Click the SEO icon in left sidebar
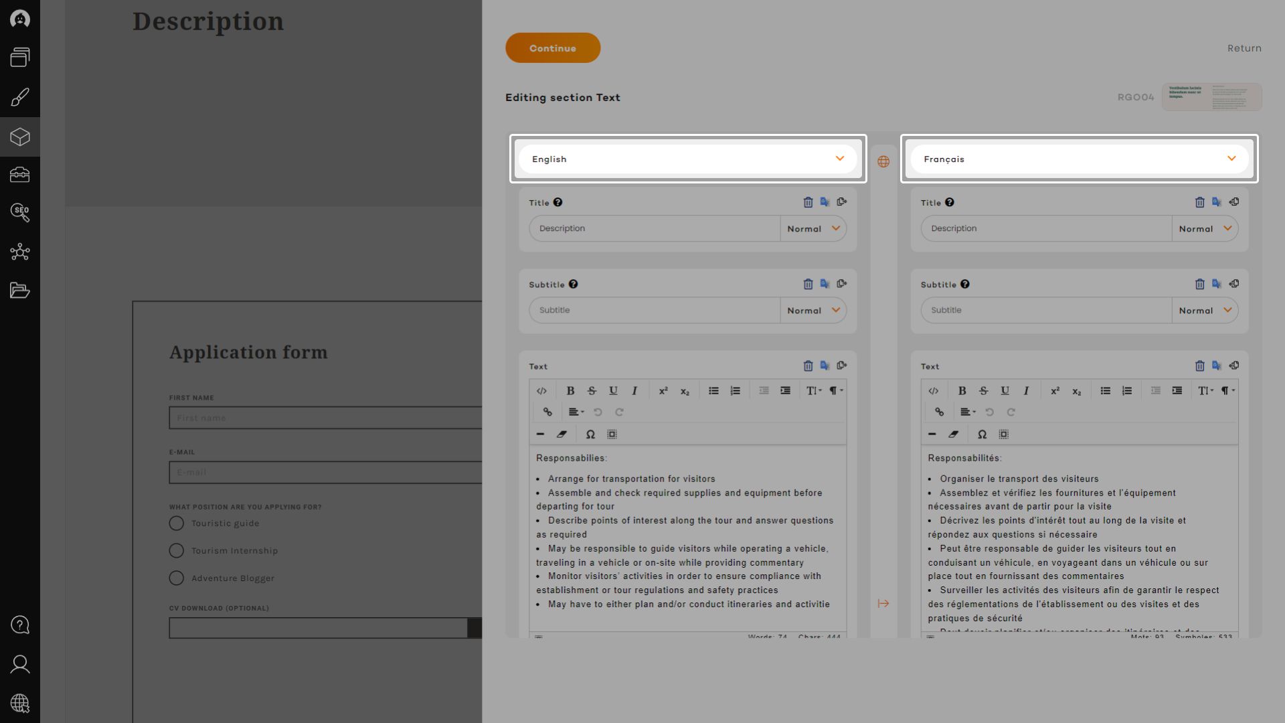Image resolution: width=1285 pixels, height=723 pixels. click(x=20, y=213)
